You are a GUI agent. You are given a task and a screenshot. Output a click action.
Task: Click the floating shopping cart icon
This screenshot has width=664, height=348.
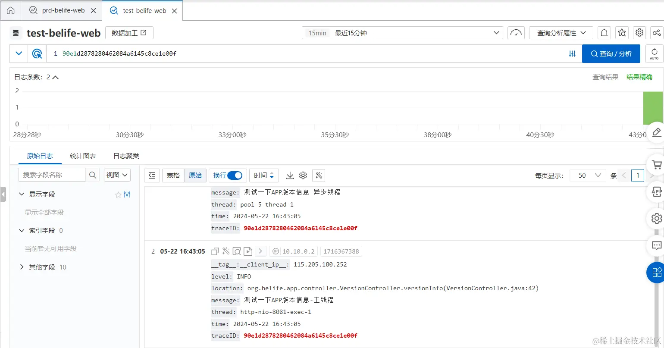[x=656, y=164]
